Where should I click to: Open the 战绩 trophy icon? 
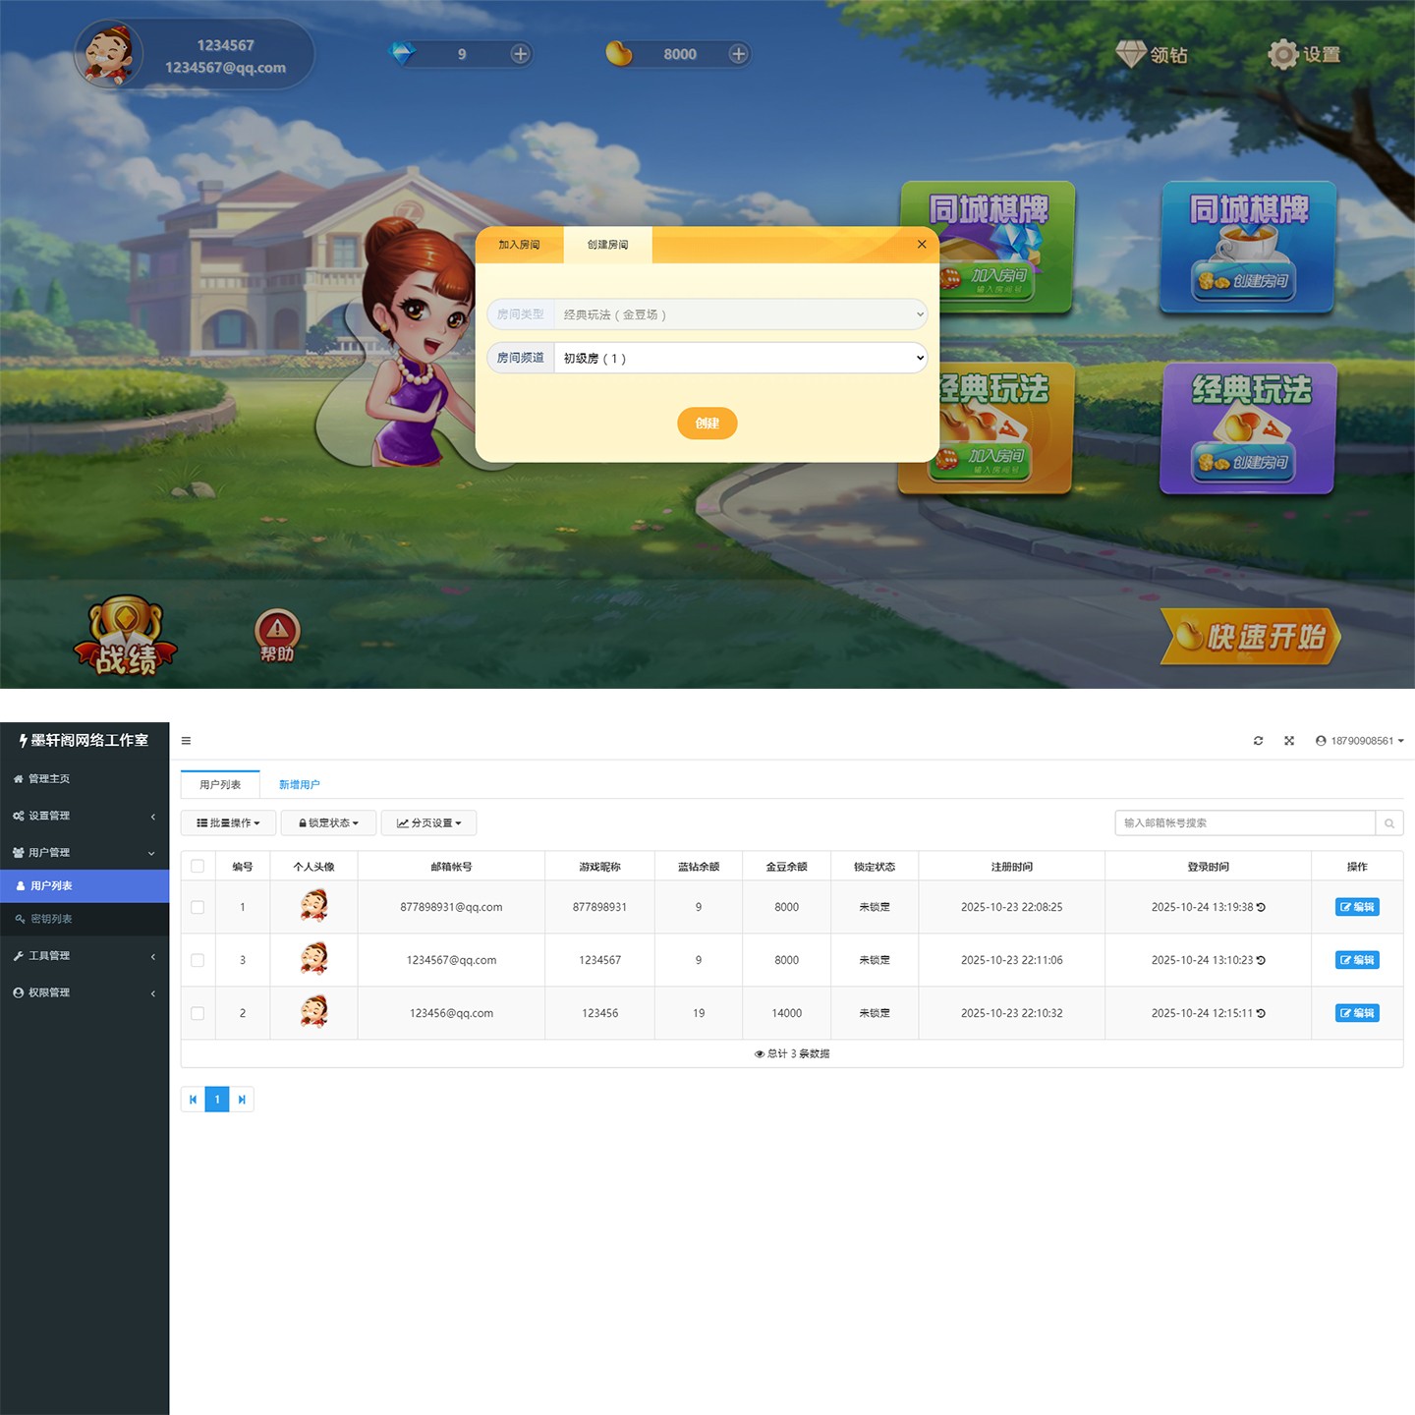(126, 636)
